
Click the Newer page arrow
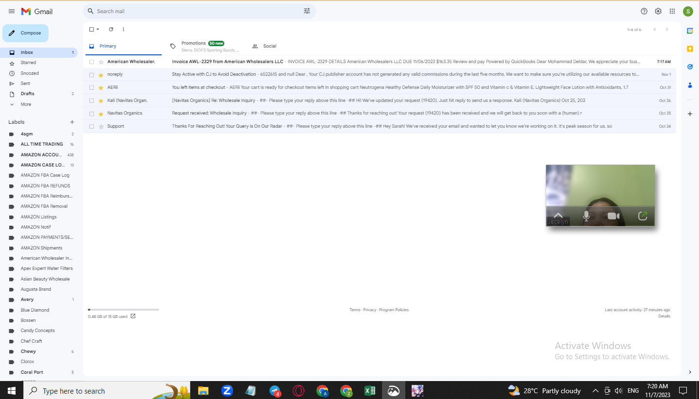pos(654,30)
